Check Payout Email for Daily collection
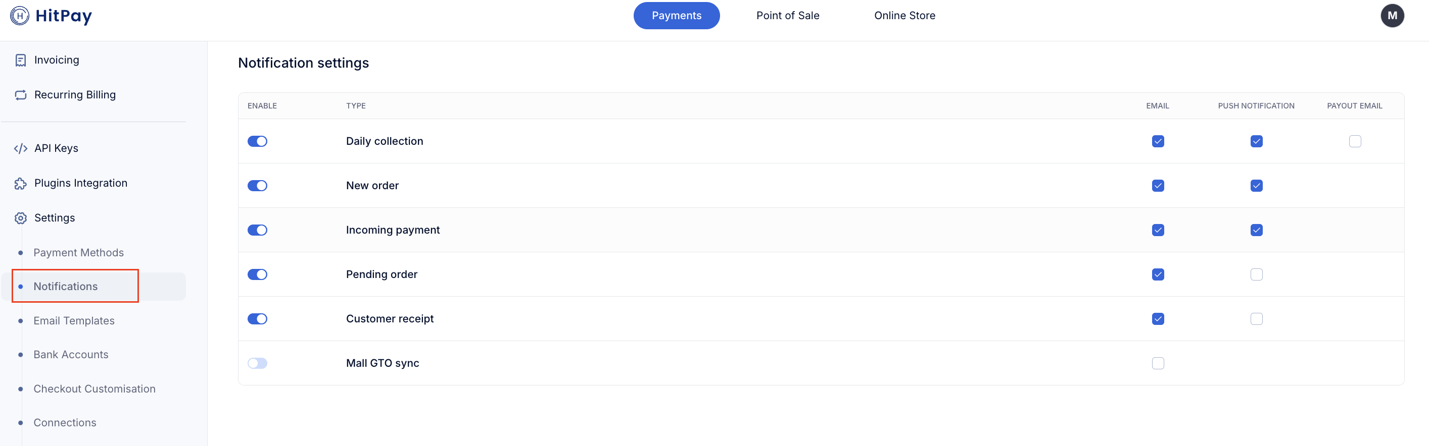Screen dimensions: 1429x446 (1355, 141)
